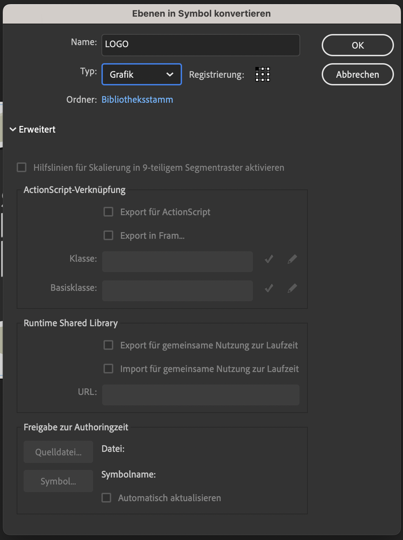This screenshot has height=540, width=403.
Task: Enable Export für gemeinsame Nutzung zur Laufzeit
Action: click(x=108, y=345)
